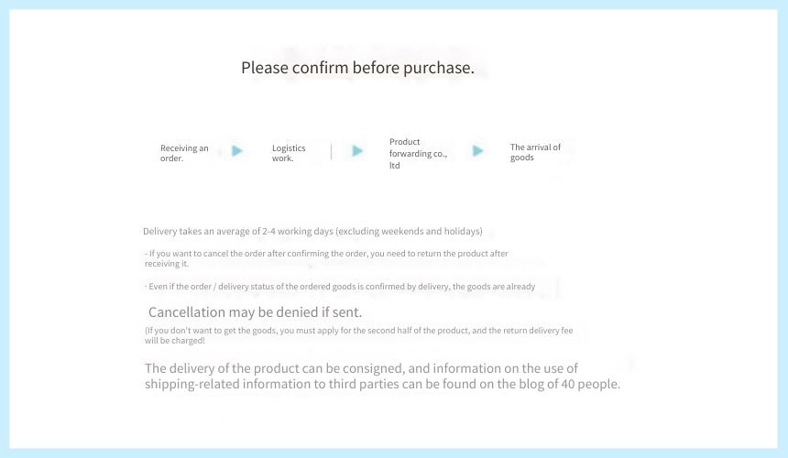Select the 'Receiving an order.' step label
This screenshot has width=788, height=458.
(x=184, y=153)
